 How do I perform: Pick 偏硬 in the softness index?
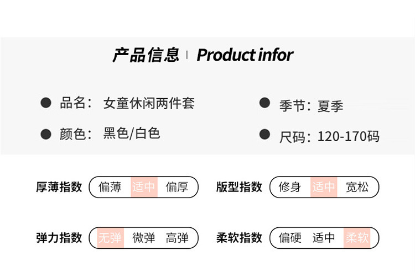(x=290, y=238)
